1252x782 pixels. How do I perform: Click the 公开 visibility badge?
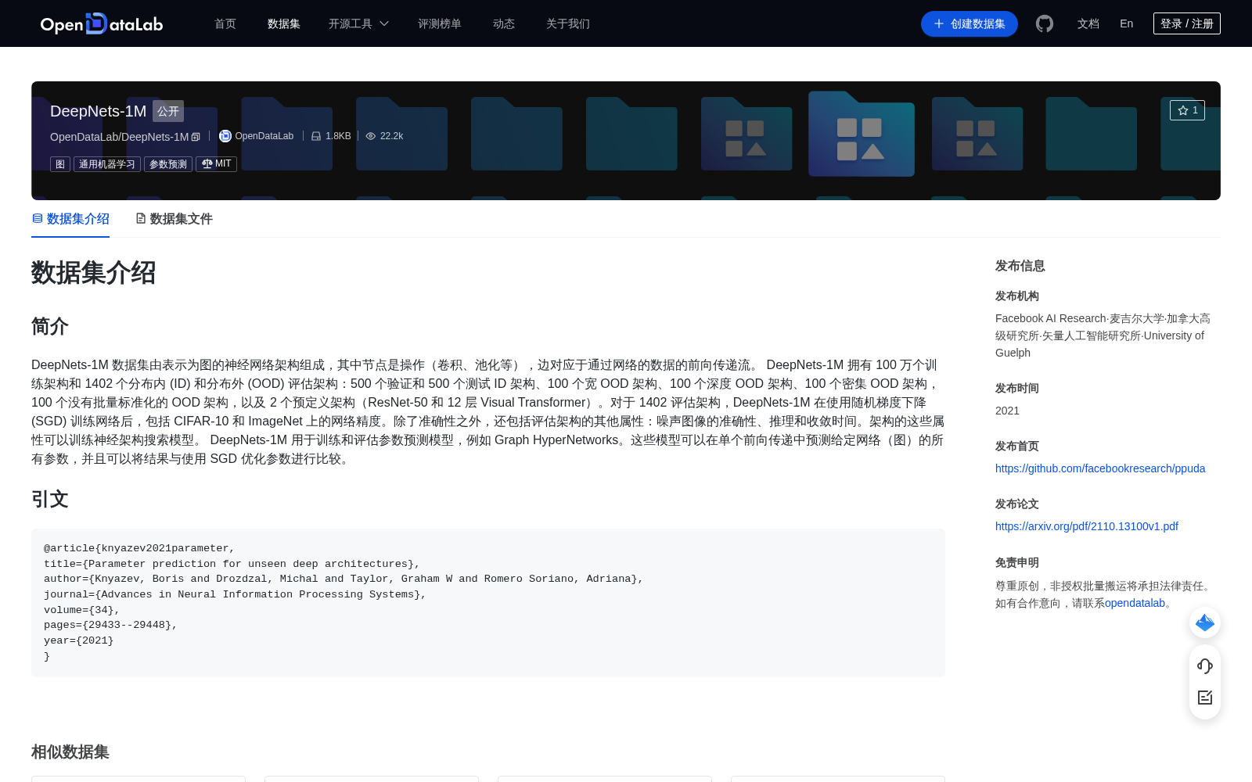[168, 111]
